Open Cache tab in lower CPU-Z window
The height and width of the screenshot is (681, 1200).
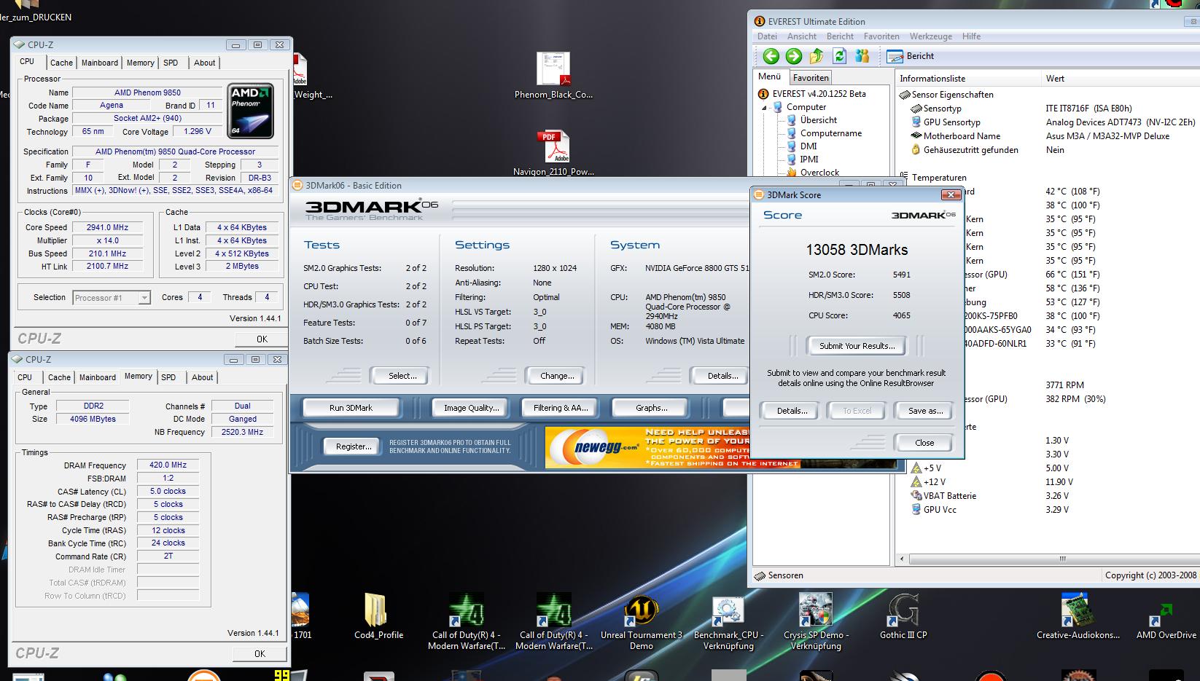point(60,378)
